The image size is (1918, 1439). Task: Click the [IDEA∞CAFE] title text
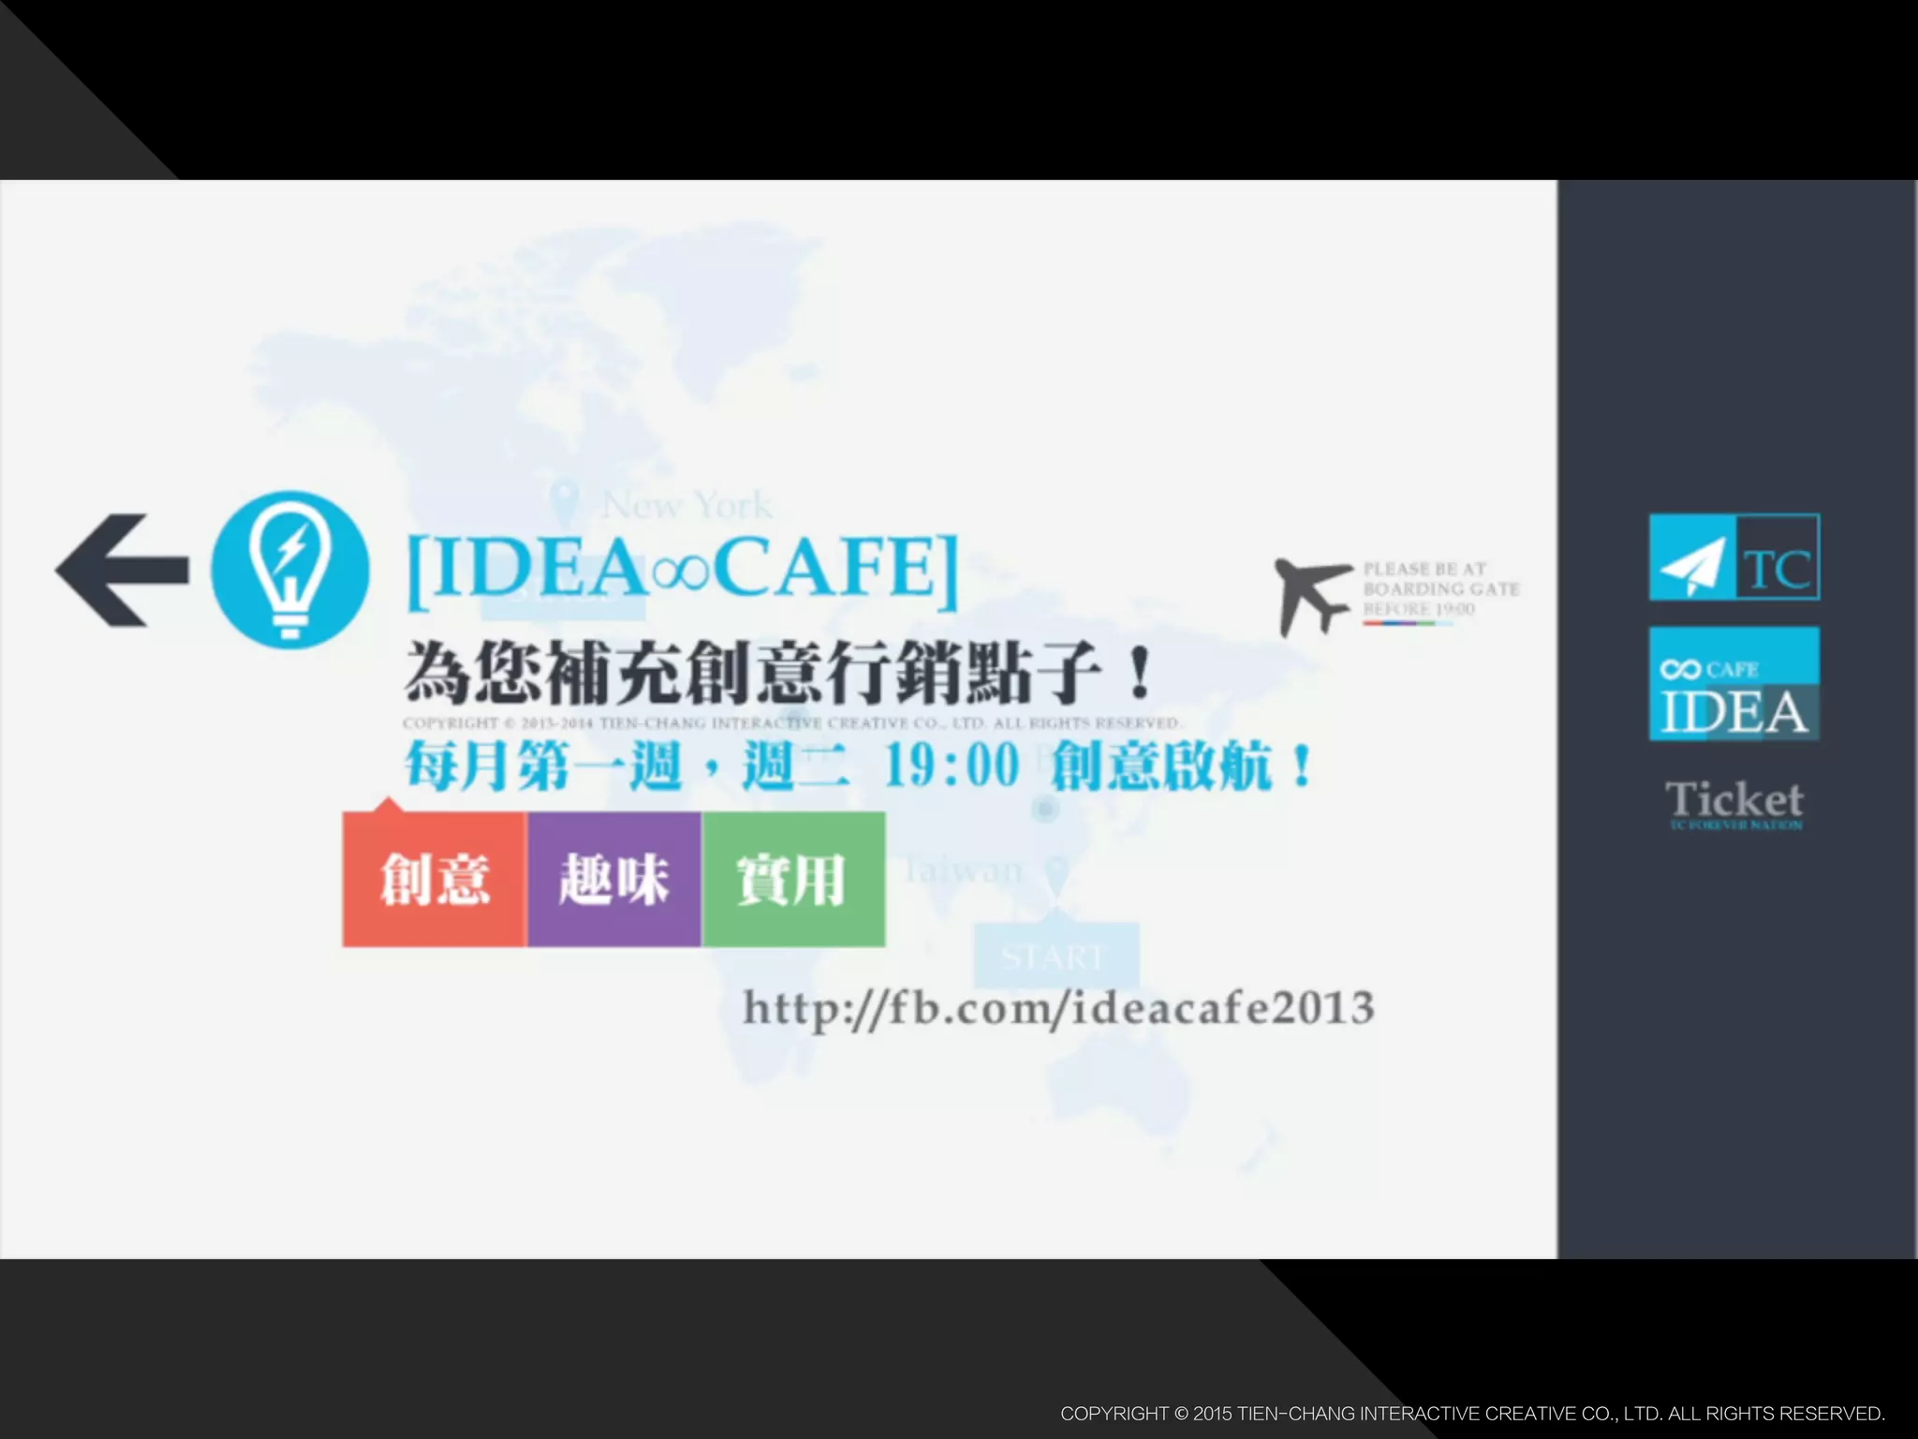pyautogui.click(x=683, y=569)
